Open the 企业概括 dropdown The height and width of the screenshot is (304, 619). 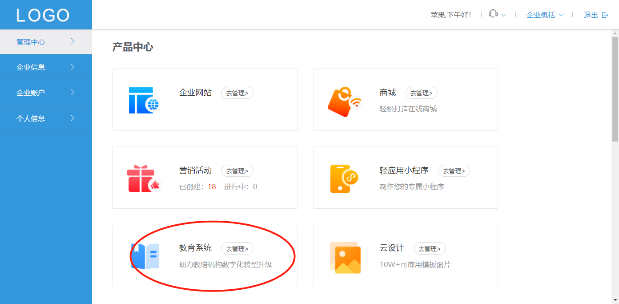point(545,15)
